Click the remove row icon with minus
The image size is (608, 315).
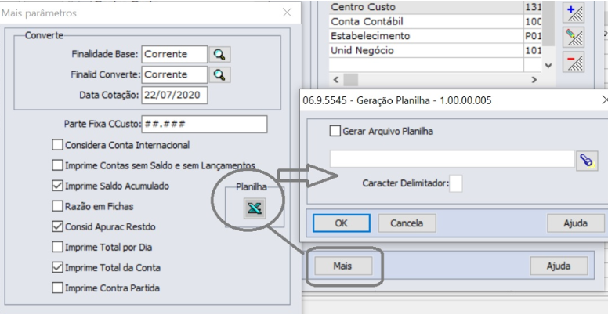(x=574, y=62)
